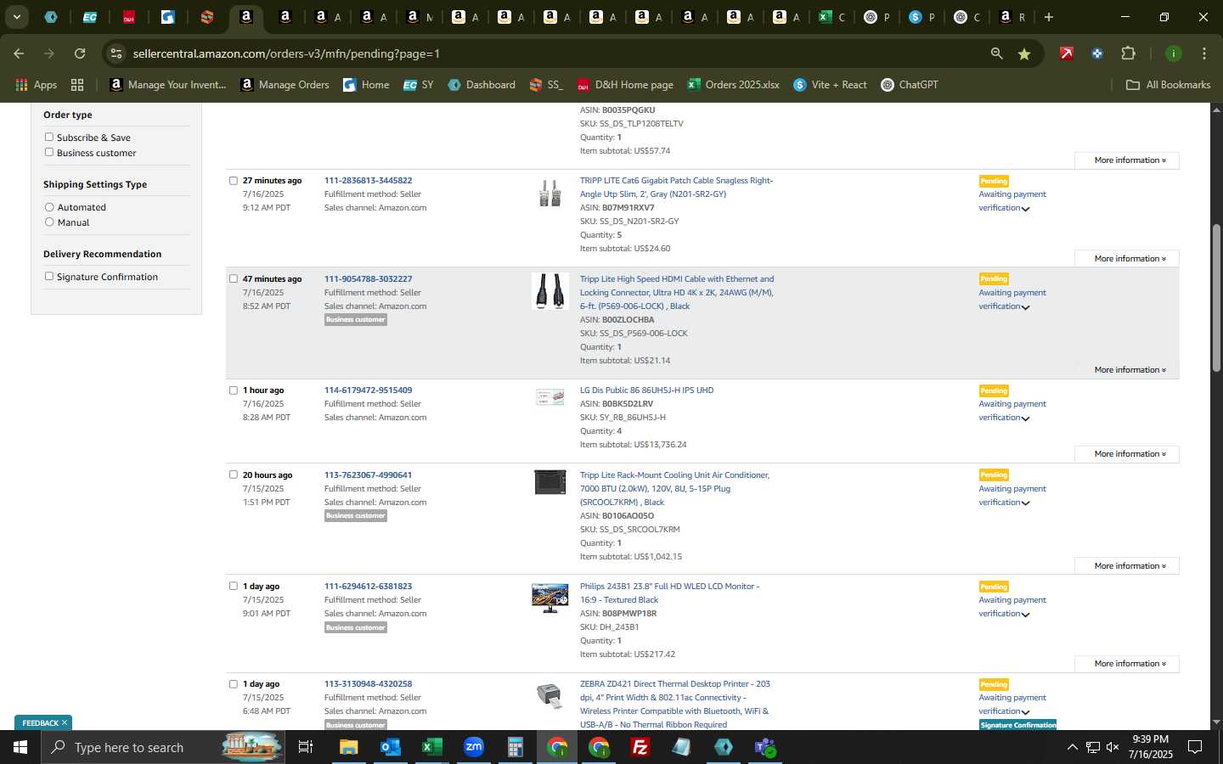Select the Automated shipping settings radio
1223x764 pixels.
pos(49,207)
